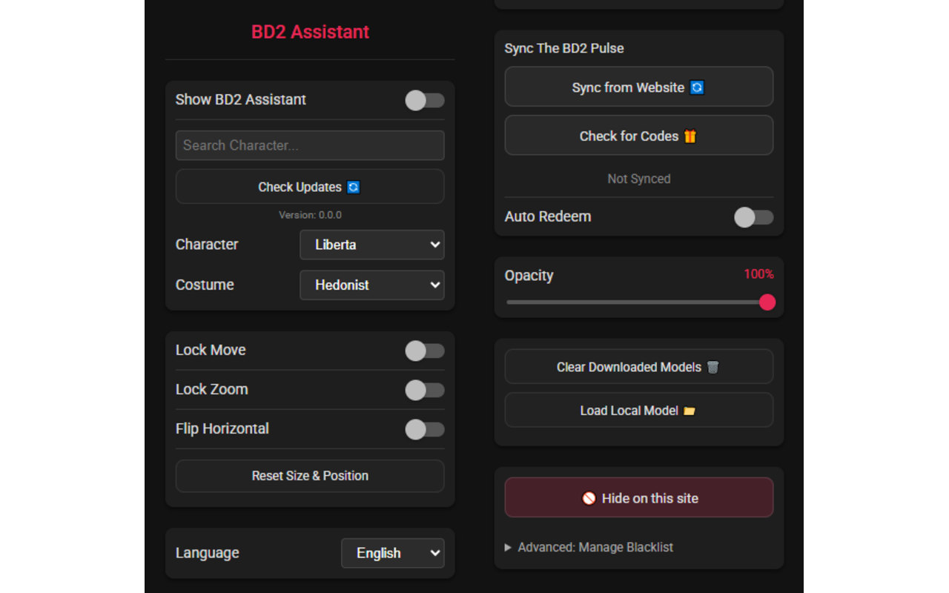Click the Search Character input field
This screenshot has height=593, width=949.
pos(310,145)
